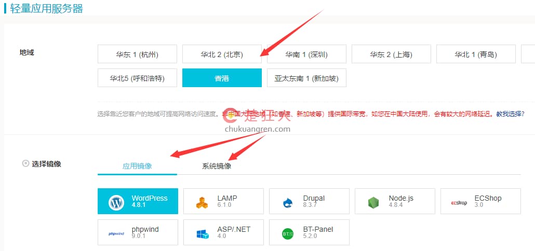Open the 系统镜像 tab
The image size is (535, 251).
click(217, 166)
